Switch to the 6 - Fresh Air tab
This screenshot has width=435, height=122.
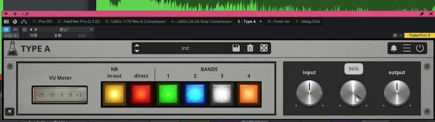coord(279,21)
